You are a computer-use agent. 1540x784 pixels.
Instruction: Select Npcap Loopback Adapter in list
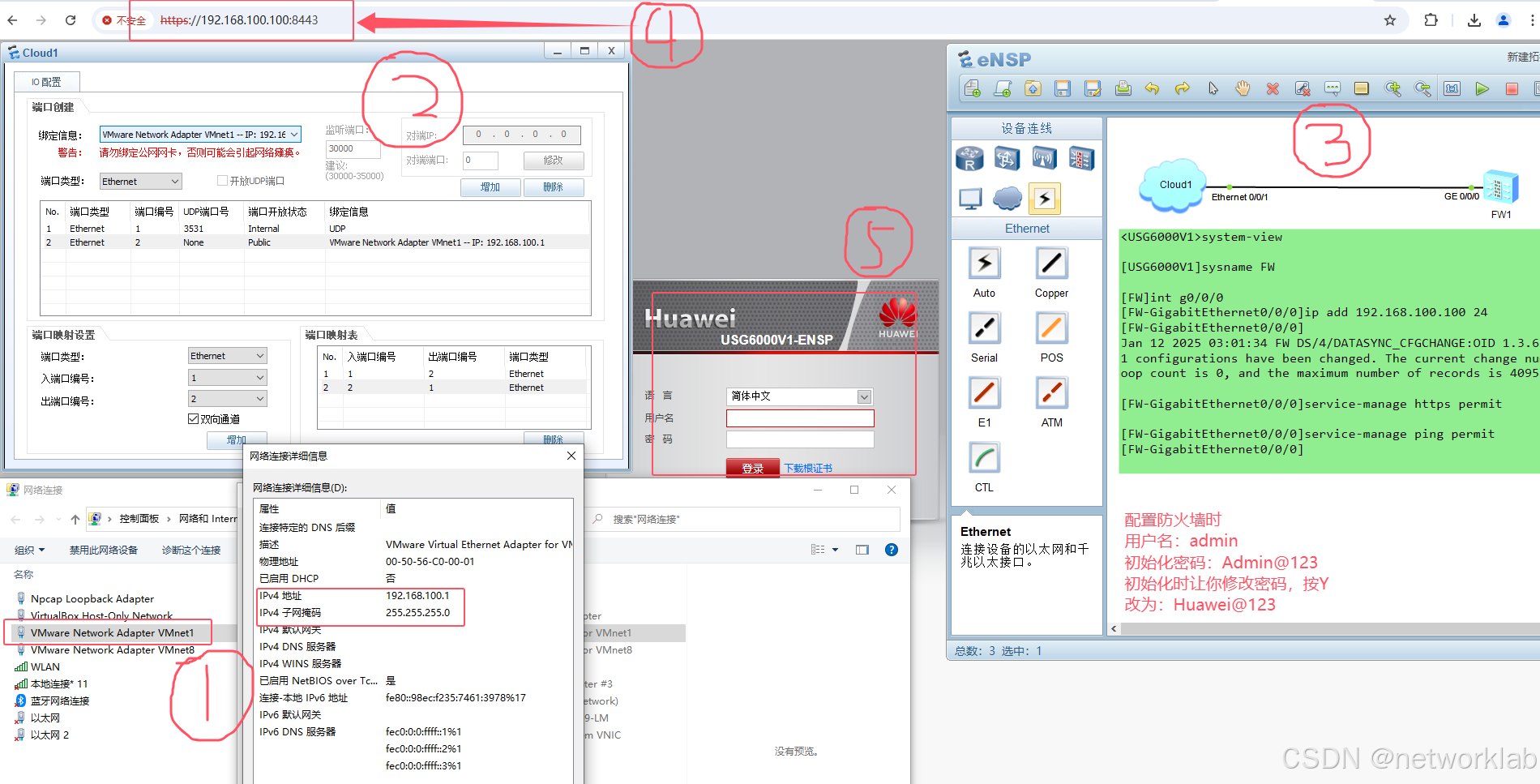pyautogui.click(x=92, y=598)
